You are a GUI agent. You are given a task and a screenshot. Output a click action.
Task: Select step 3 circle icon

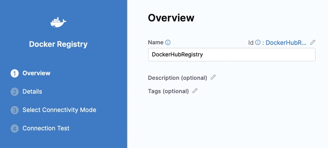point(15,110)
